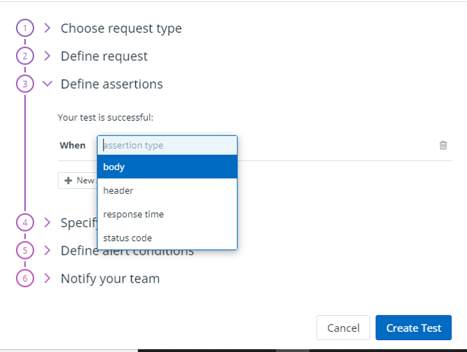Screen dimensions: 467x352
Task: Click the step 2 circle icon
Action: click(25, 56)
